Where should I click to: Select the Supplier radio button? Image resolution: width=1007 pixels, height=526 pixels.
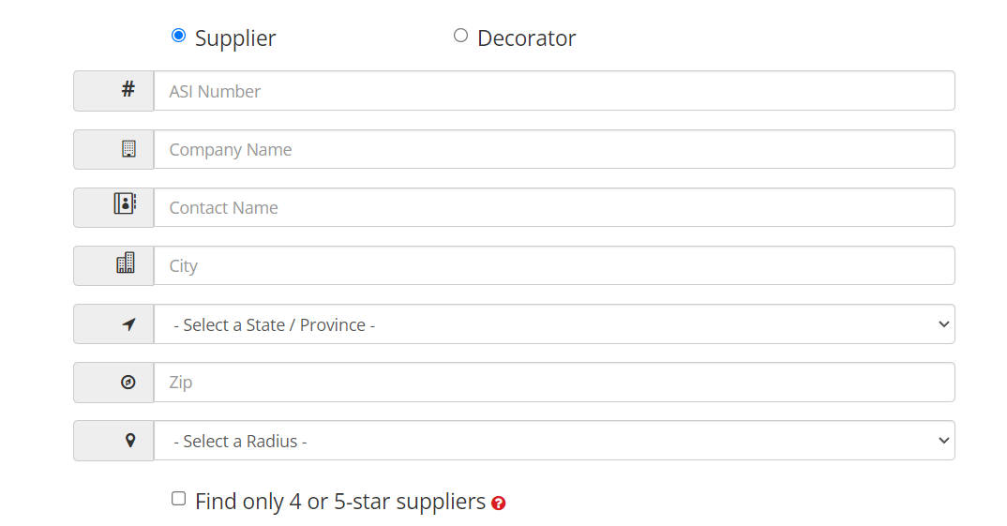click(x=178, y=36)
